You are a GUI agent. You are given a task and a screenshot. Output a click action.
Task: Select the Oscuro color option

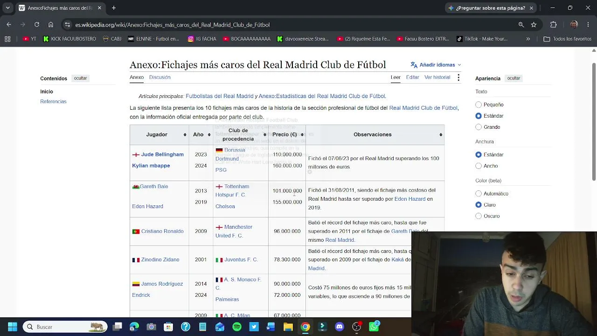pyautogui.click(x=479, y=216)
